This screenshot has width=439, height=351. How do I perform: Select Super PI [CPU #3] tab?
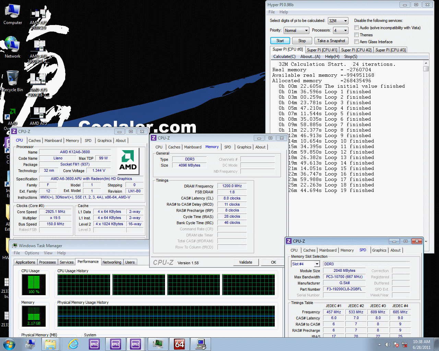click(x=390, y=50)
